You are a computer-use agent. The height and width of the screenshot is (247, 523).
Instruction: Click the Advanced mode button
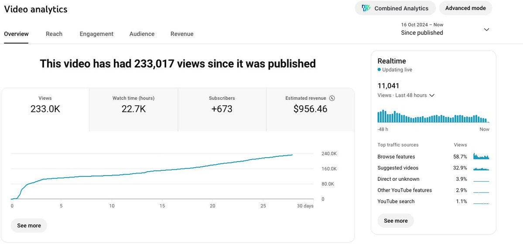tap(465, 8)
